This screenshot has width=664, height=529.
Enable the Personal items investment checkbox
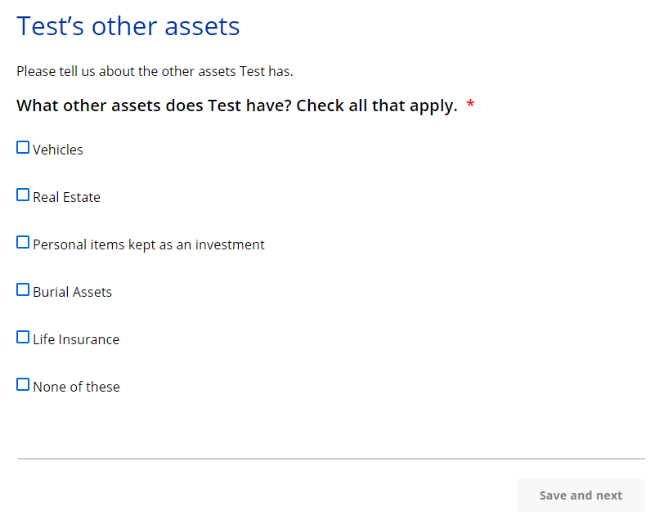(23, 243)
